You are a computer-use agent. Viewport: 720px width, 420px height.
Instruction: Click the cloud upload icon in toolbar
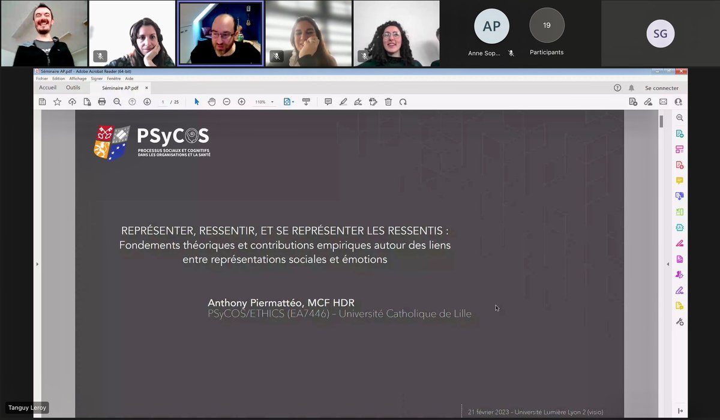tap(72, 102)
